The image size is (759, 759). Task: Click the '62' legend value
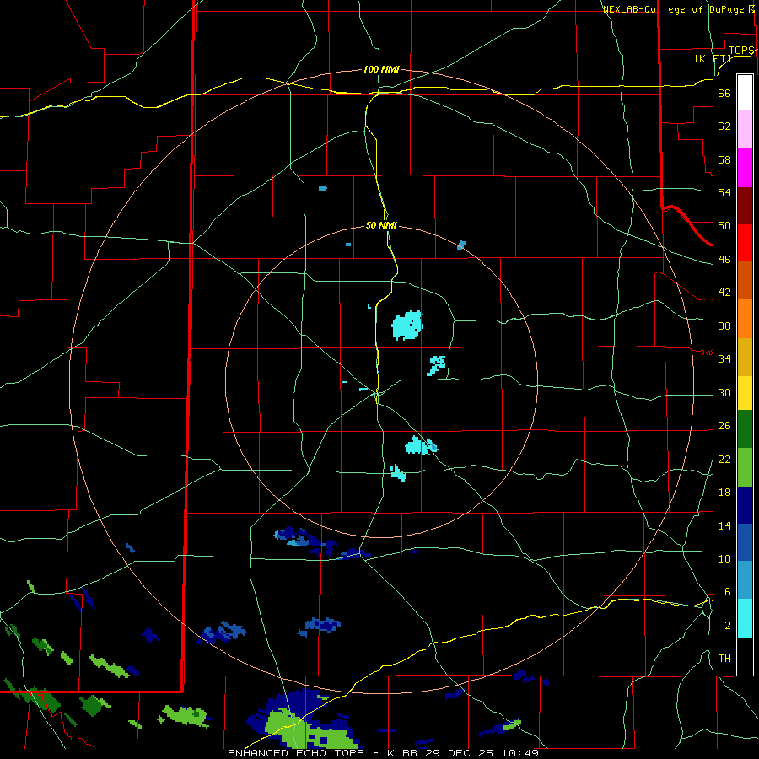tap(724, 126)
